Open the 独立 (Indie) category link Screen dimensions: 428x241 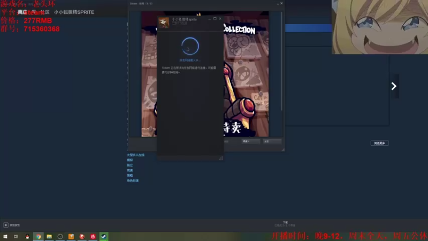tap(129, 165)
